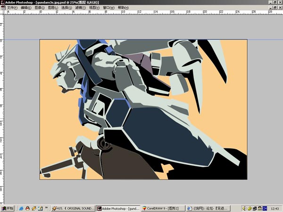The height and width of the screenshot is (212, 283).
Task: Close the Photoshop application window
Action: tap(280, 2)
